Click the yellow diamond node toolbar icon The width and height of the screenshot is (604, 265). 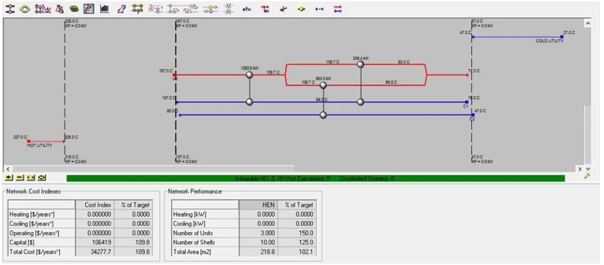[301, 9]
